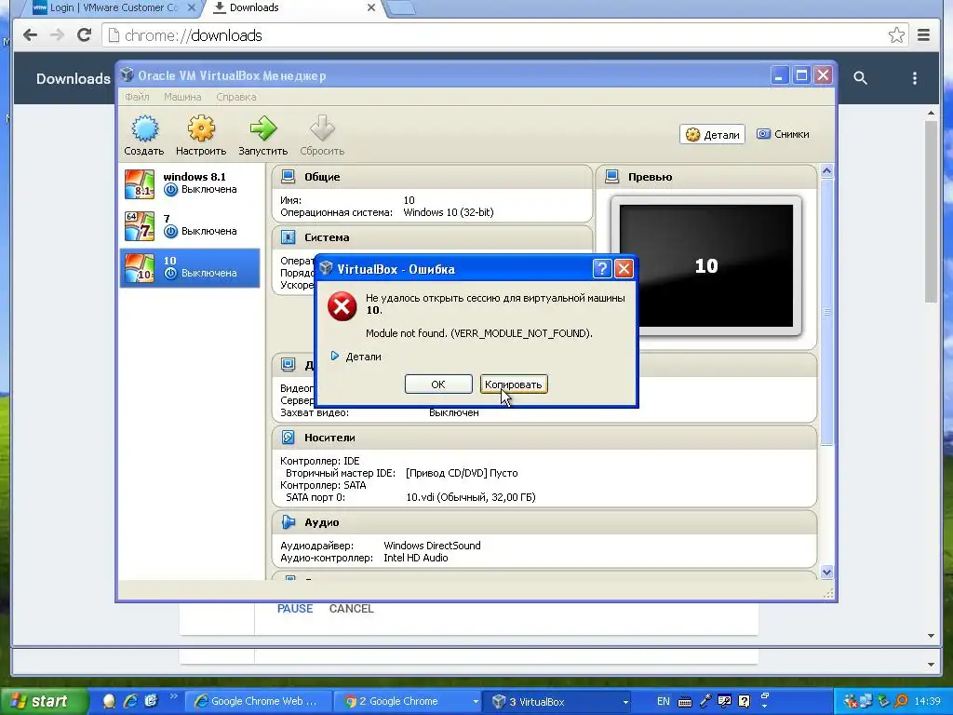
Task: Click the Превью section monitor icon
Action: click(612, 176)
